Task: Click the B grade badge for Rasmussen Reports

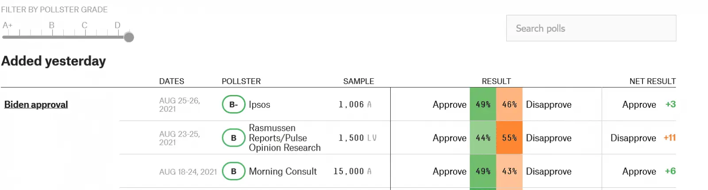Action: (233, 138)
